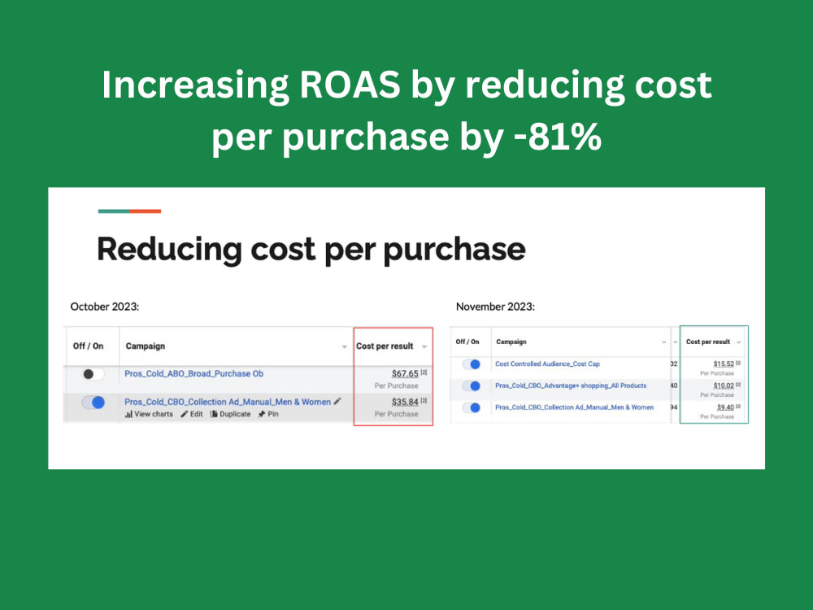The height and width of the screenshot is (610, 813).
Task: Click October Campaign column header
Action: [146, 346]
